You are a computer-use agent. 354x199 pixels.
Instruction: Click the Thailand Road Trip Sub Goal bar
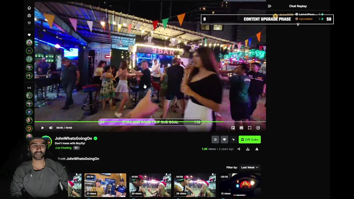[150, 122]
